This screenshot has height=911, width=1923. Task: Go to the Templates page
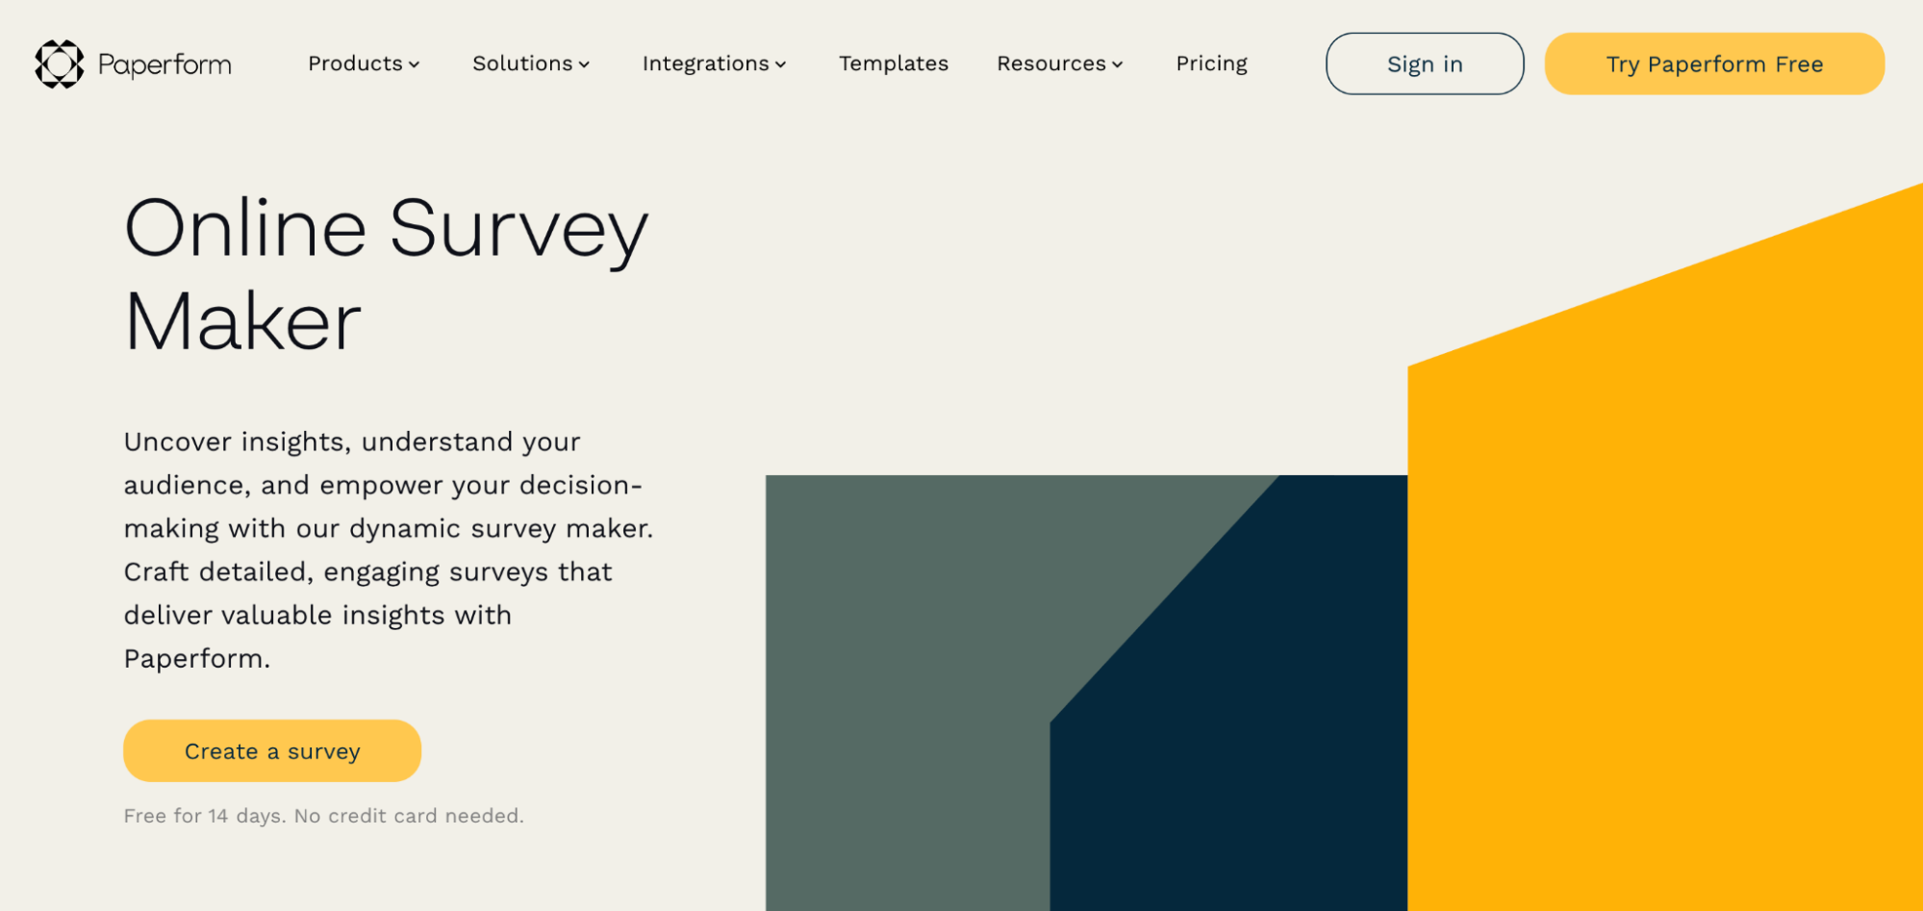[x=894, y=63]
